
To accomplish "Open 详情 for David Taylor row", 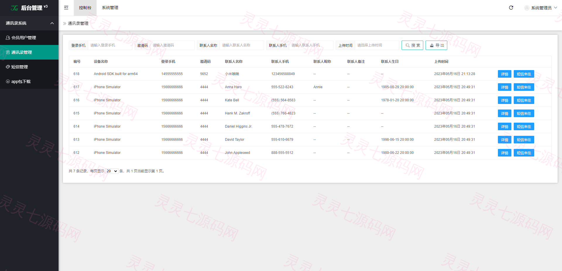I will click(505, 140).
